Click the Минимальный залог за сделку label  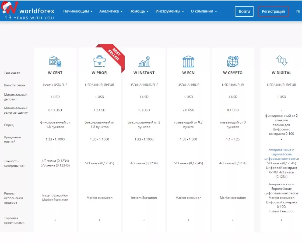[16, 110]
